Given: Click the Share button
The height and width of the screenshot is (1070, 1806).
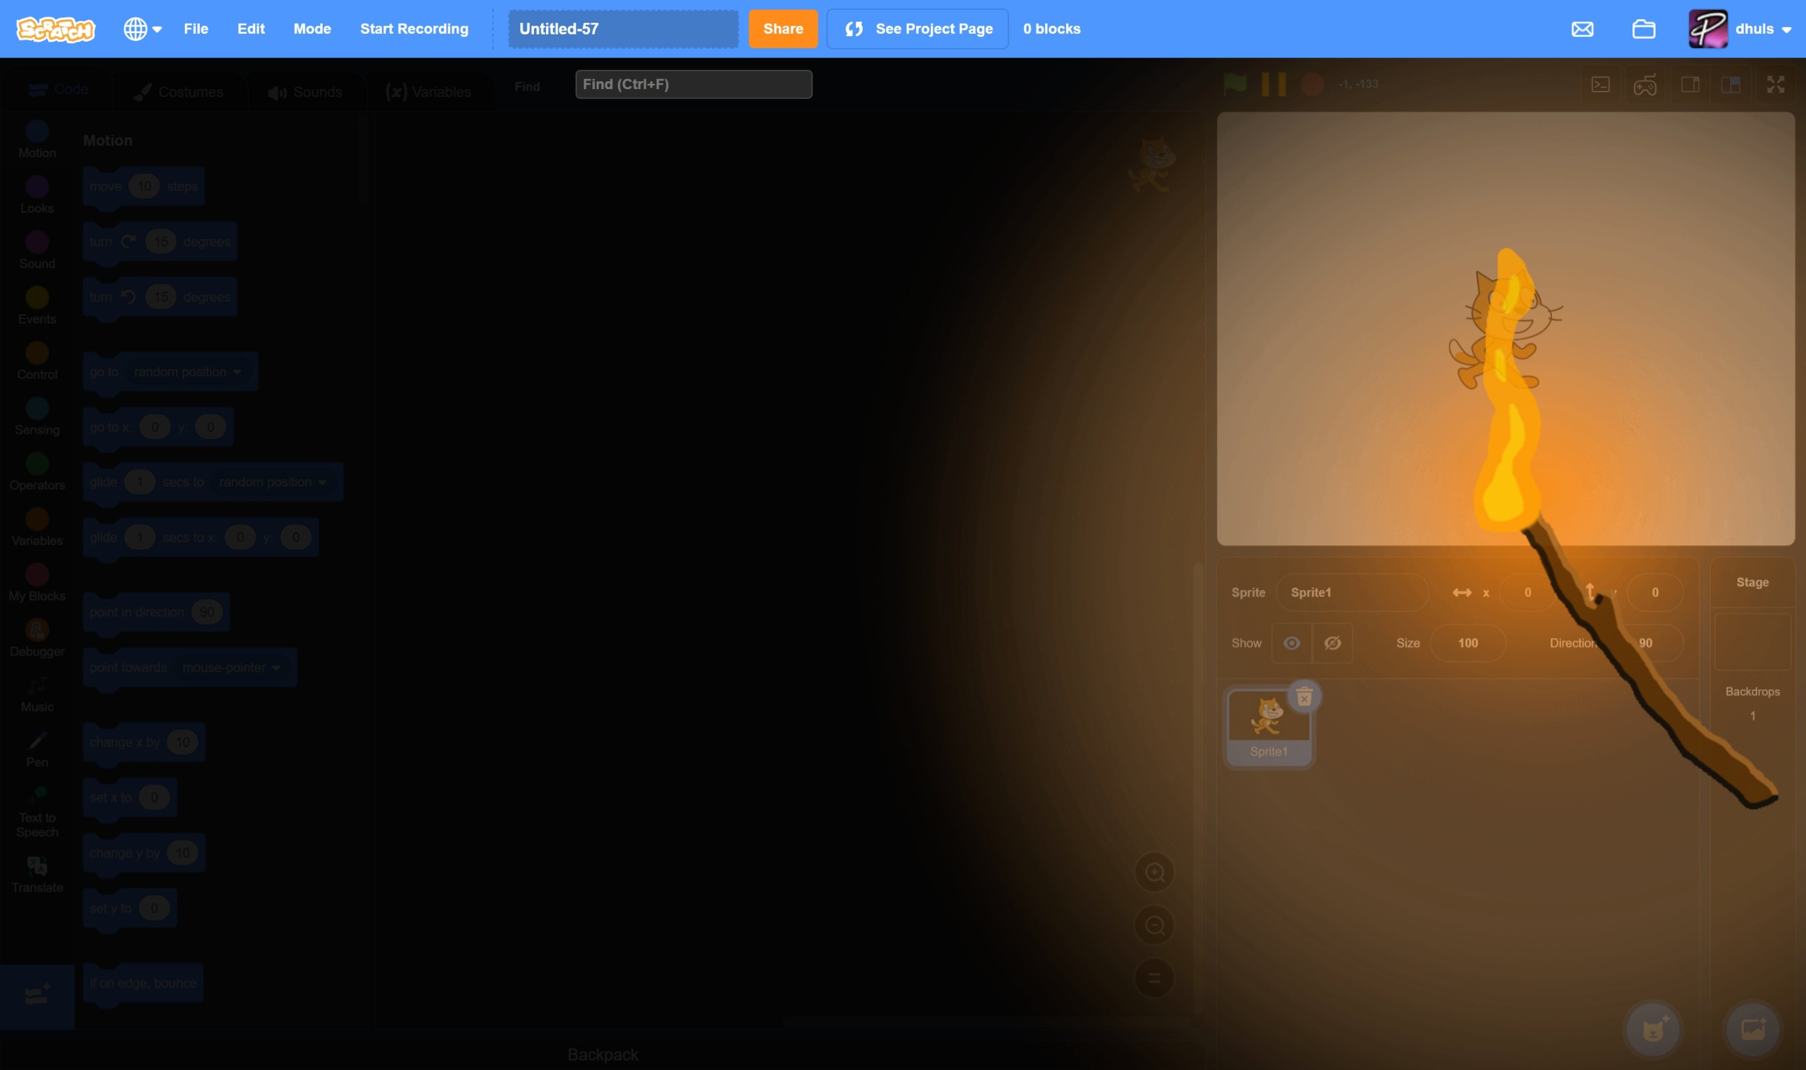Looking at the screenshot, I should point(782,29).
